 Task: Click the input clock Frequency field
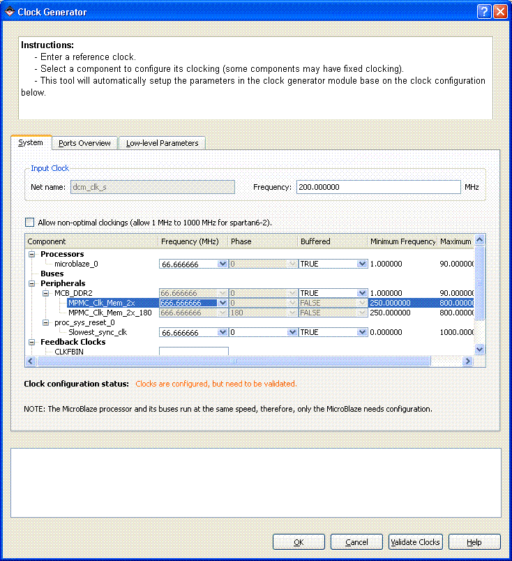click(378, 187)
